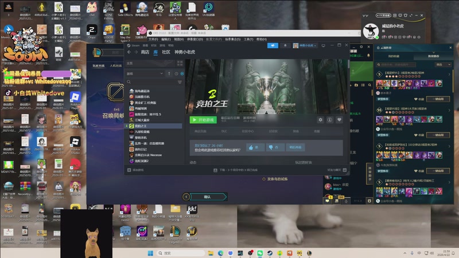459x258 pixels.
Task: Open the 神勇小老虎 profile tab in Steam
Action: [x=185, y=52]
